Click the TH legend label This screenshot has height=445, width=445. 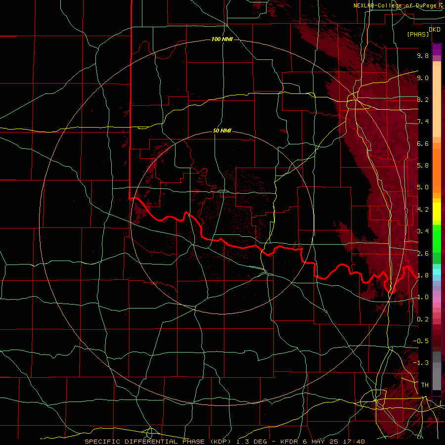pyautogui.click(x=425, y=385)
